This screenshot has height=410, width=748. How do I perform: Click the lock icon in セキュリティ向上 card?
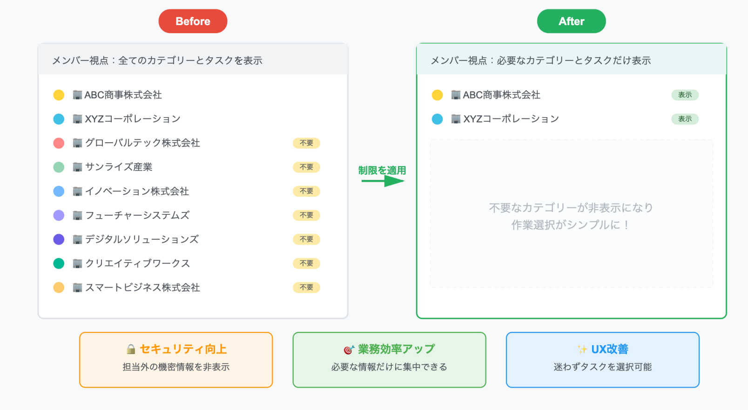pyautogui.click(x=131, y=349)
